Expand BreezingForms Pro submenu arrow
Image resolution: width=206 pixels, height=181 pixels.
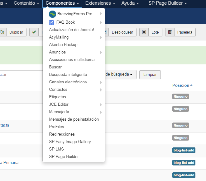(x=101, y=14)
